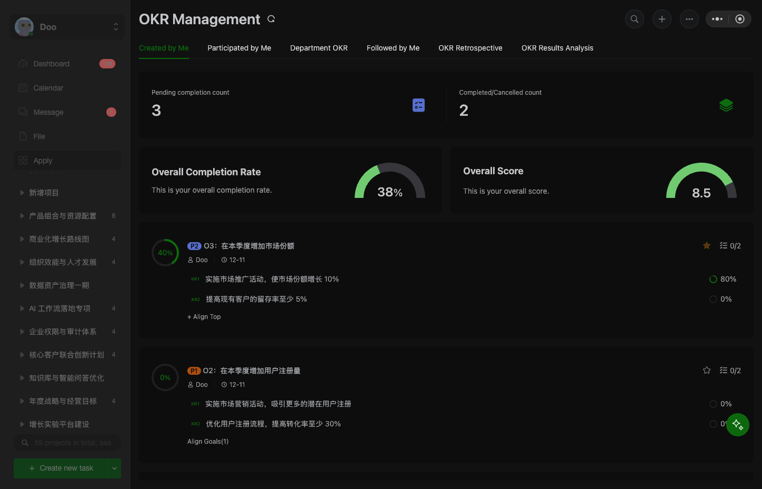The height and width of the screenshot is (489, 762).
Task: Click the green AI assistant floating button
Action: (x=738, y=425)
